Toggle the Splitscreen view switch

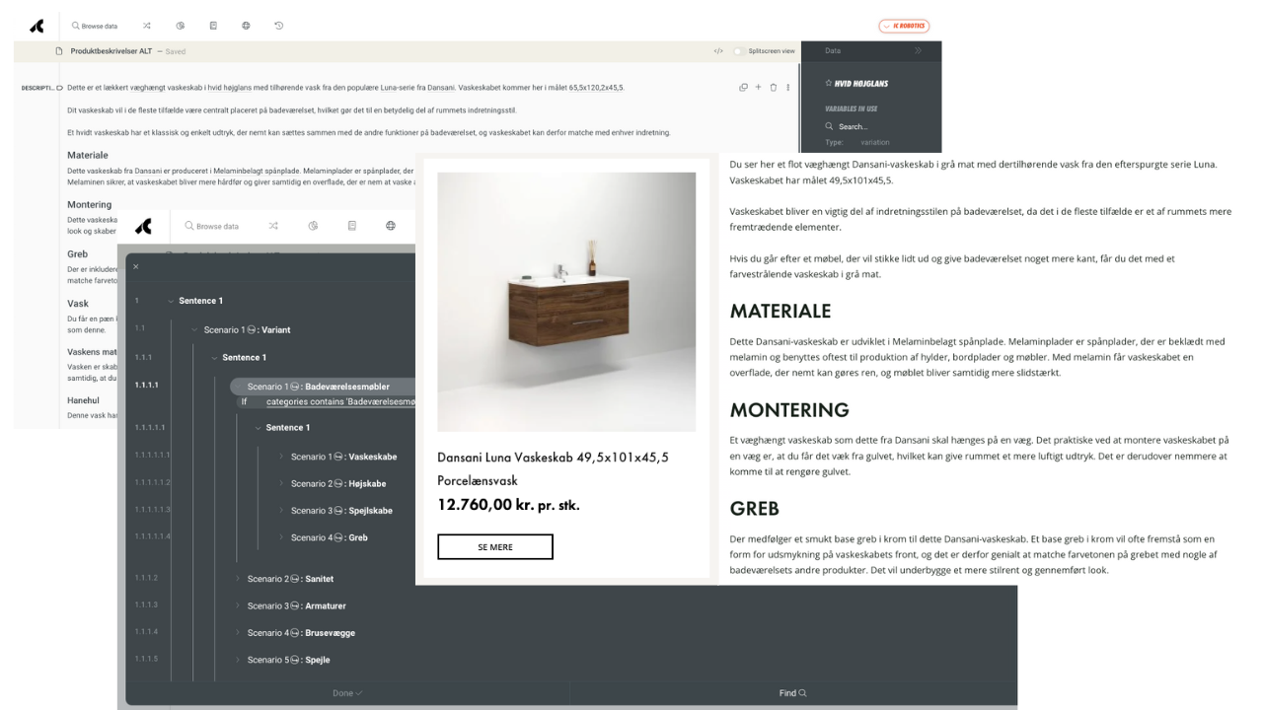738,50
